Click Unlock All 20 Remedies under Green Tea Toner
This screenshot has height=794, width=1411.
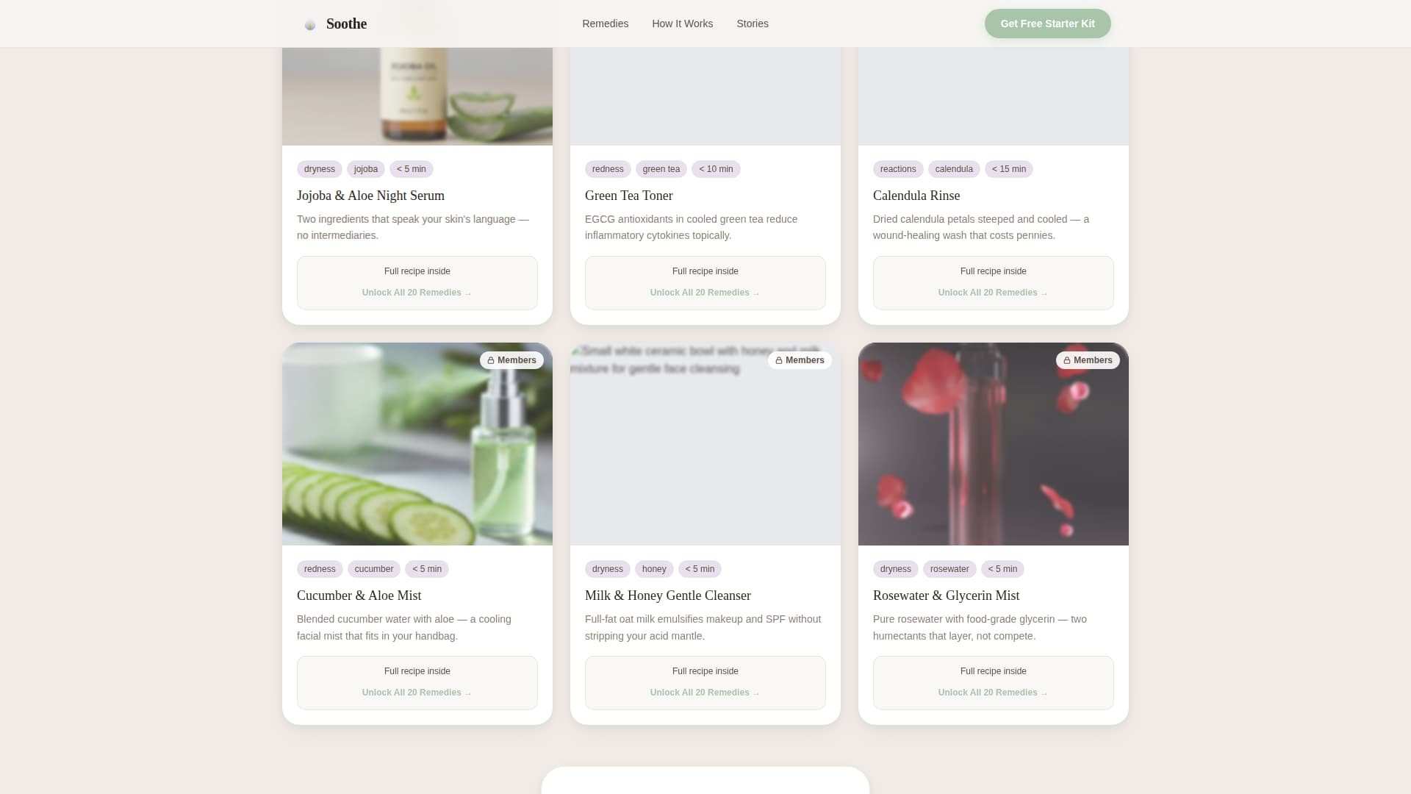[x=705, y=293]
